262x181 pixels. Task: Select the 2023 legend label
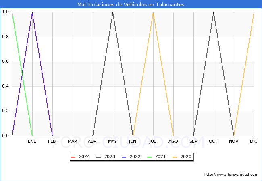(x=110, y=157)
